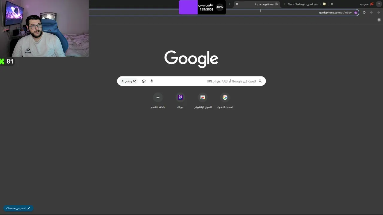383x215 pixels.
Task: Close the Photo Challenge tab
Action: (284, 4)
